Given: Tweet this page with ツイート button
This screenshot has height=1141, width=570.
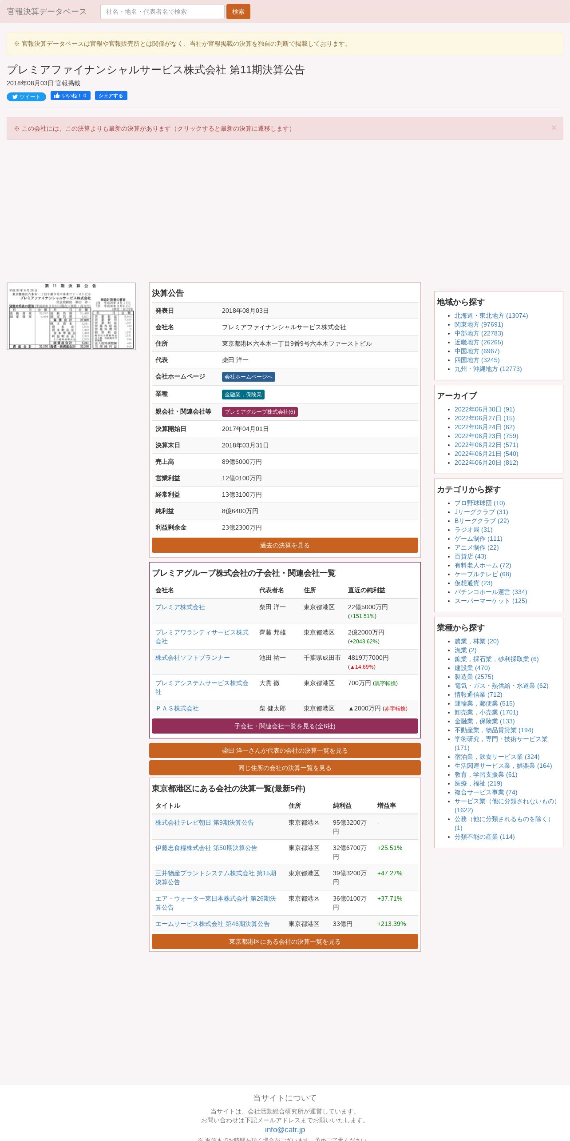Looking at the screenshot, I should [26, 97].
